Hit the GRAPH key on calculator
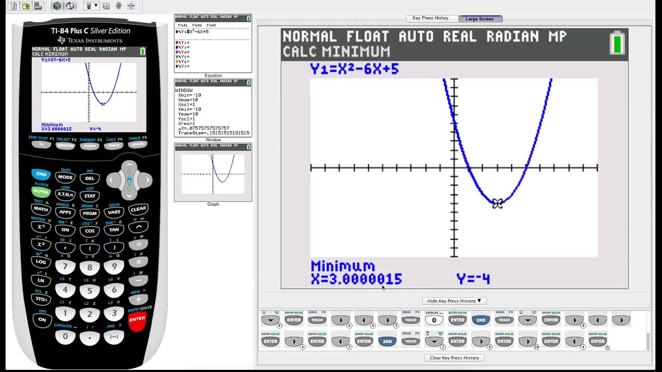 click(x=138, y=145)
